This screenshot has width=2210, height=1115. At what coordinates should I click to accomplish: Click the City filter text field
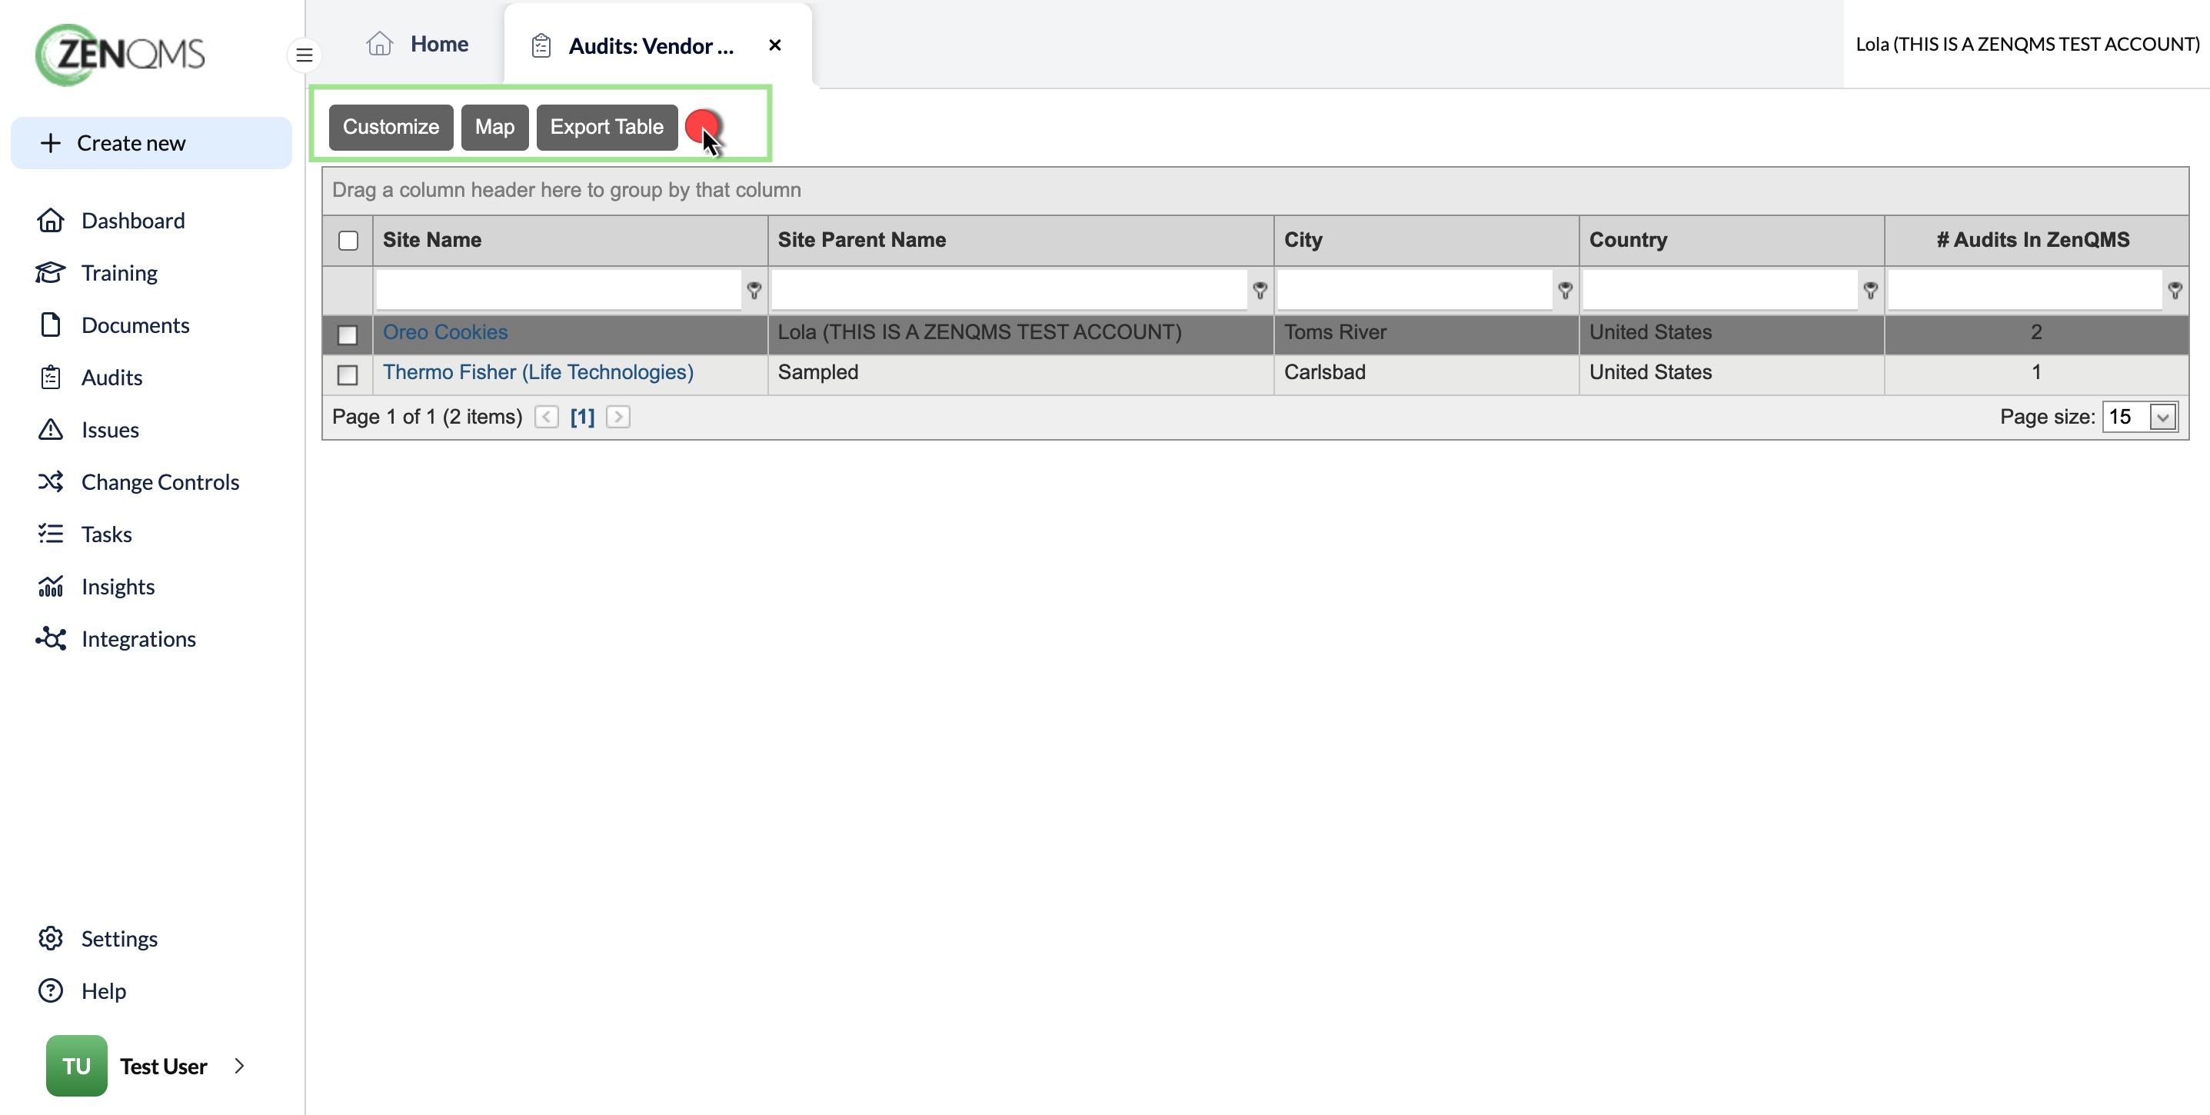click(1415, 290)
